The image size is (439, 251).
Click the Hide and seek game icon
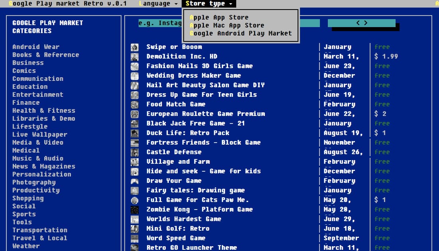pos(135,171)
